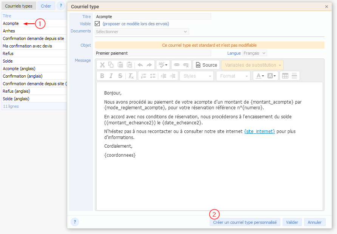Screen dimensions: 337x234
Task: Click the Insert table icon
Action: 285,76
